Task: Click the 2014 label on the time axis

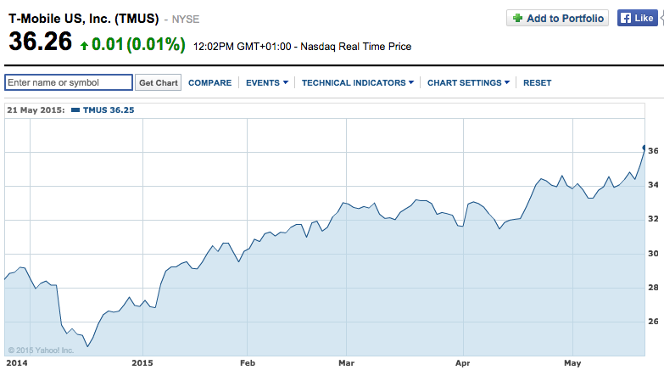Action: coord(18,362)
